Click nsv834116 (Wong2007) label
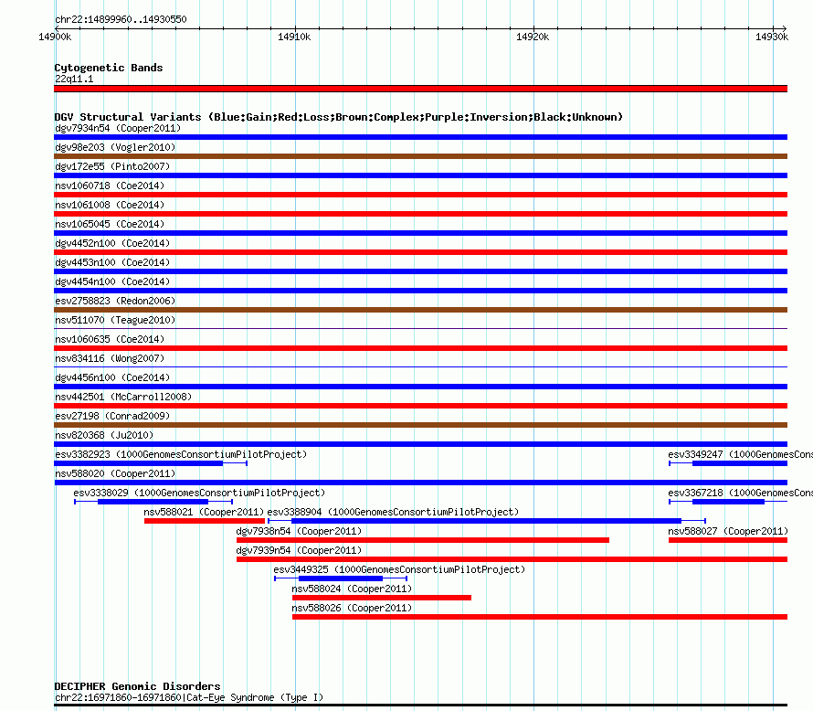This screenshot has width=813, height=711. (110, 359)
